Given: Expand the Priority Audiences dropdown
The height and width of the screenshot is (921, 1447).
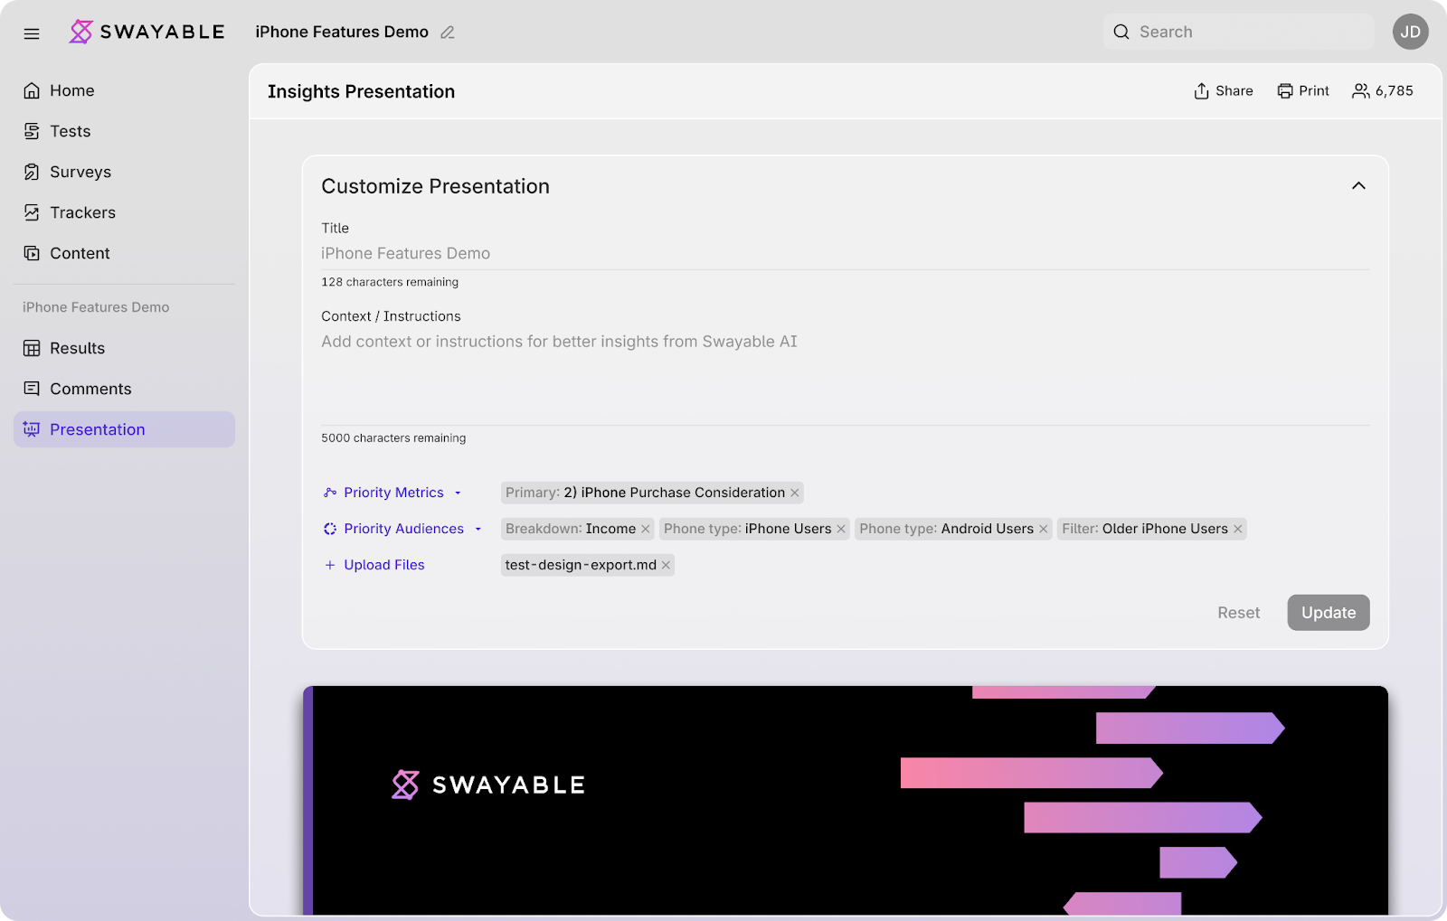Looking at the screenshot, I should [478, 529].
